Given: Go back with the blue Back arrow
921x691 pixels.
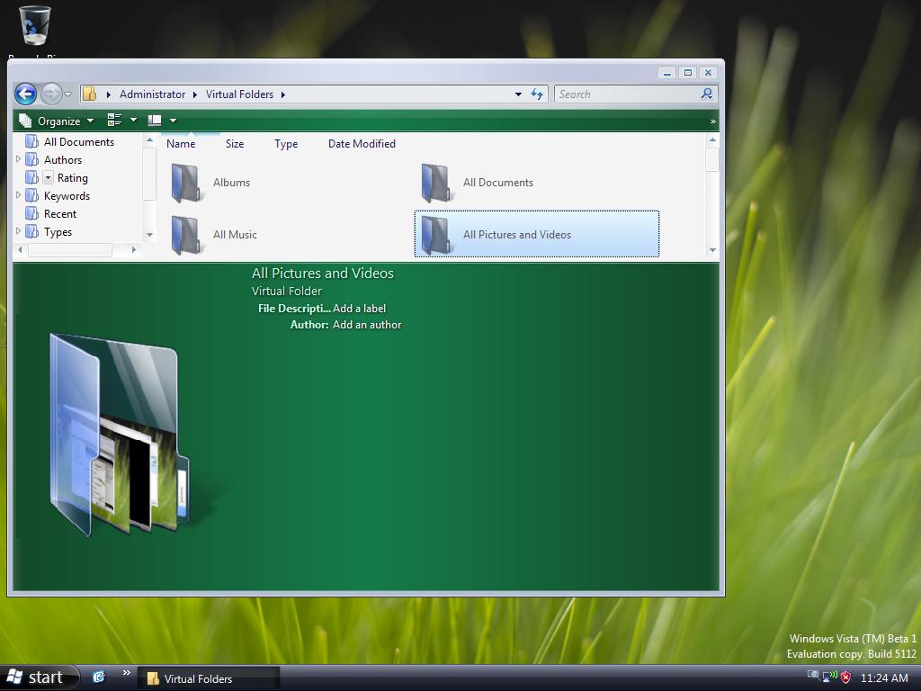Looking at the screenshot, I should (x=25, y=94).
